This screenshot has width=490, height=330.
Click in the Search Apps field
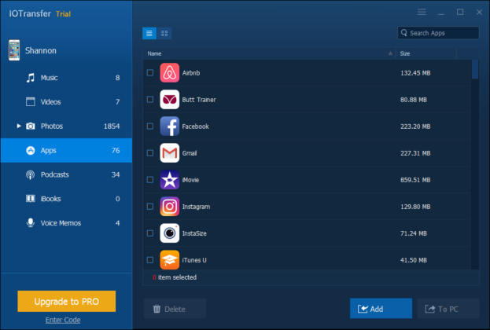(x=438, y=33)
